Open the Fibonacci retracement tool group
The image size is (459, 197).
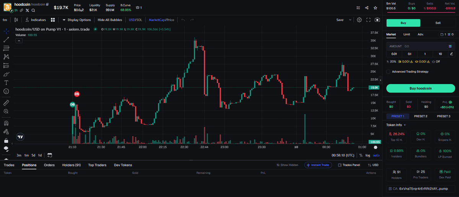6,48
